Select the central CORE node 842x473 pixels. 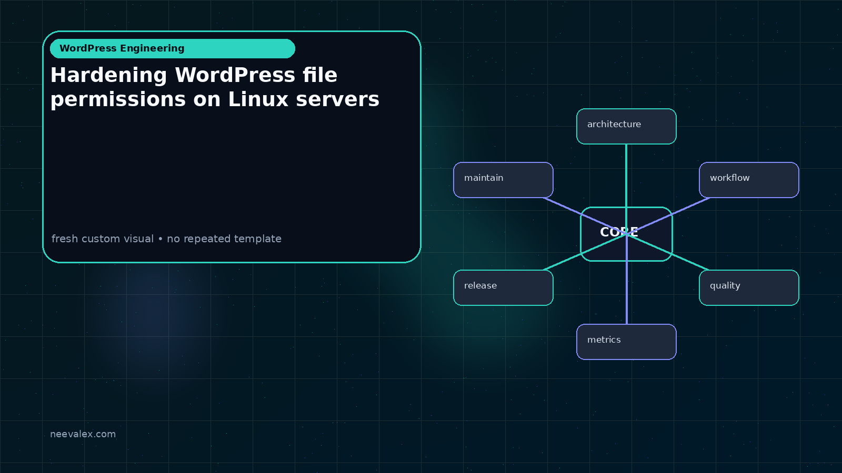click(626, 234)
